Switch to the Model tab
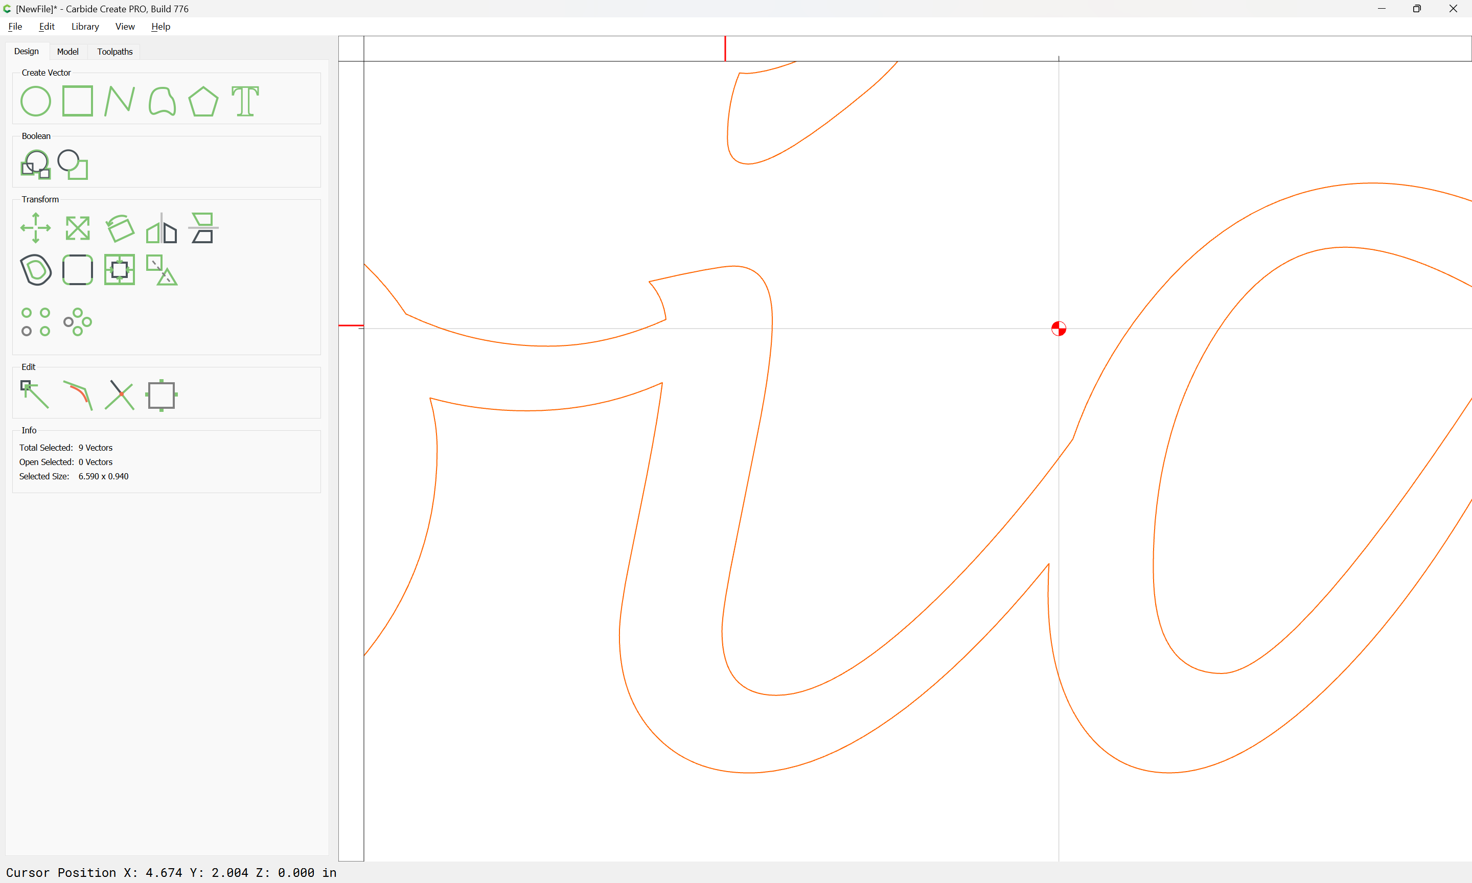Viewport: 1472px width, 883px height. (x=68, y=52)
